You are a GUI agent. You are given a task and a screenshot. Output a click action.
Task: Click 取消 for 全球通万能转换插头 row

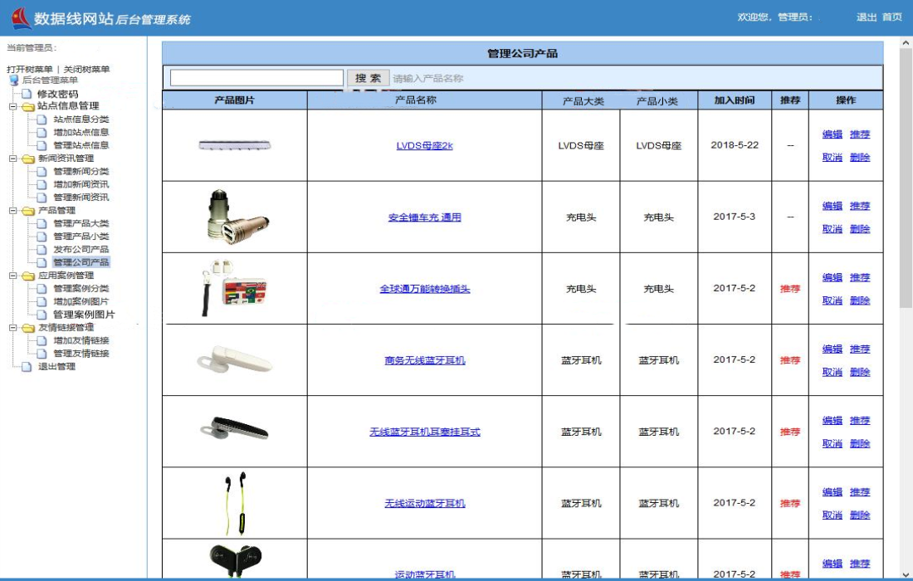point(832,300)
